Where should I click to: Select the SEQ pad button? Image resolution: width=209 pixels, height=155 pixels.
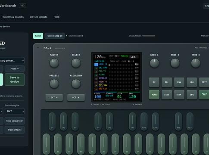click(192, 95)
